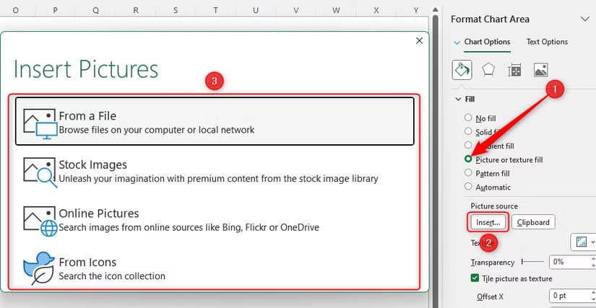The image size is (596, 308).
Task: Open the Size & Properties tab icon
Action: [514, 71]
